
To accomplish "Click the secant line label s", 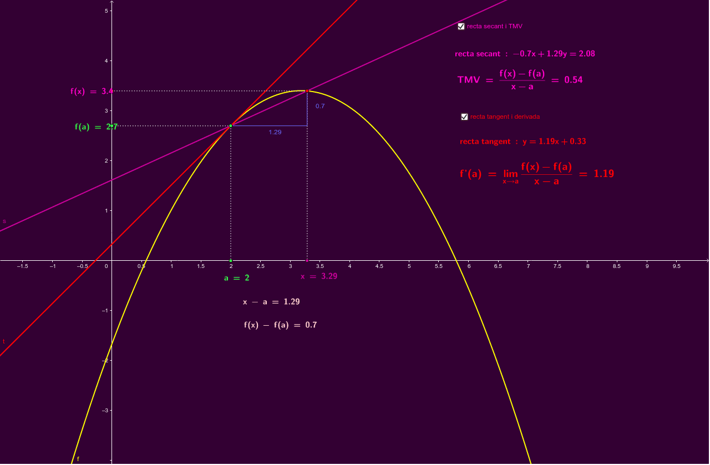I will point(4,221).
